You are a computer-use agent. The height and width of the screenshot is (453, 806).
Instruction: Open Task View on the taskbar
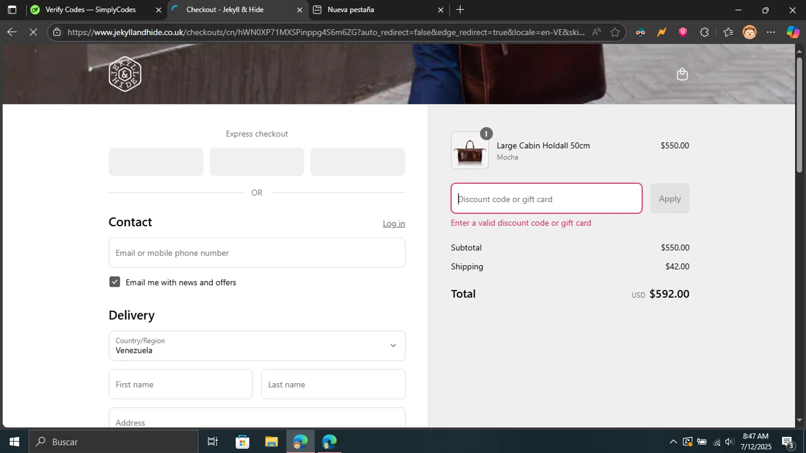pos(213,442)
